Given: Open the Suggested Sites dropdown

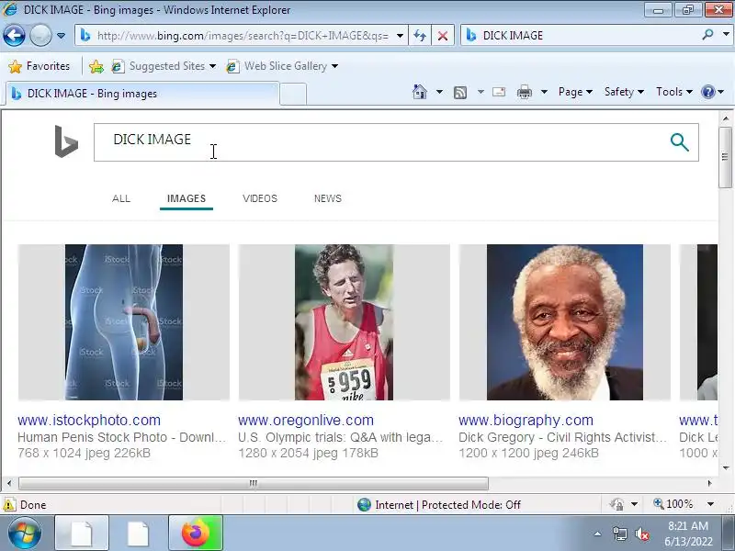Looking at the screenshot, I should pos(164,66).
